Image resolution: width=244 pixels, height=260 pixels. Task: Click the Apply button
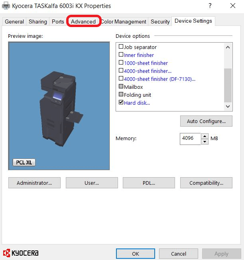tap(221, 254)
